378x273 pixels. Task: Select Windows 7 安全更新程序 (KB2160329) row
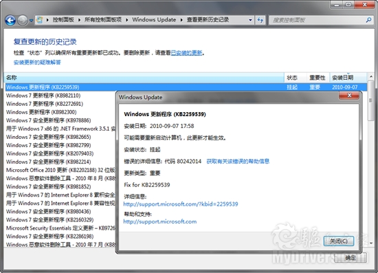point(60,219)
